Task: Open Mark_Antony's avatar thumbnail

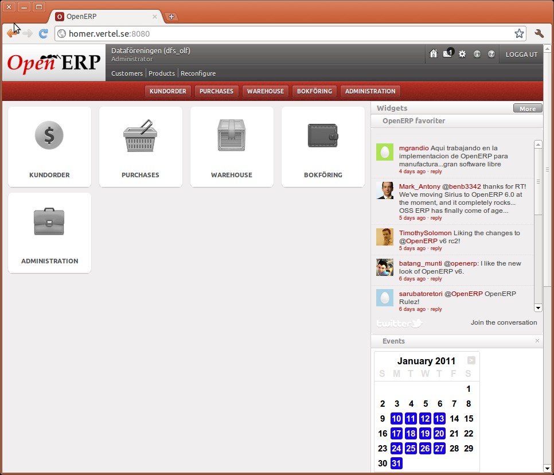Action: click(x=385, y=190)
